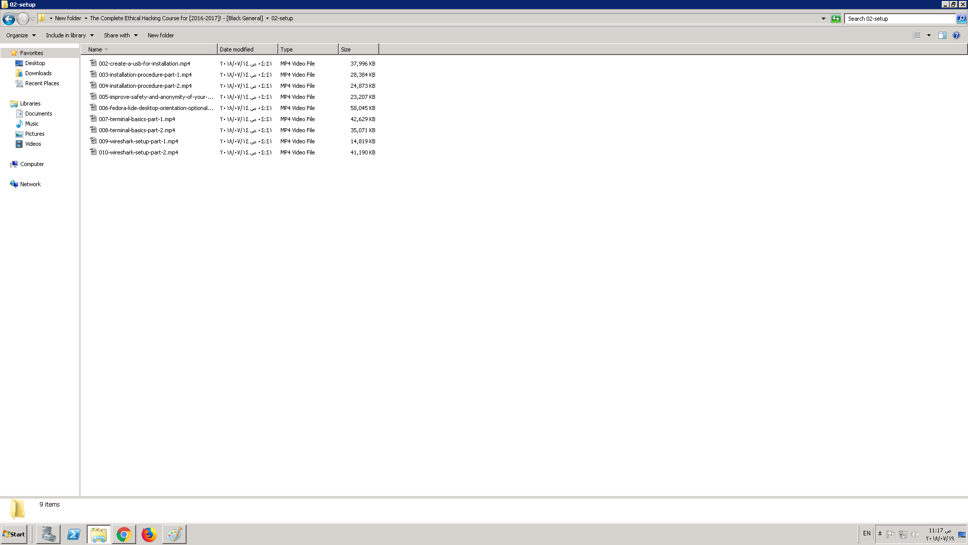The image size is (968, 545).
Task: Click the volume speaker tray icon
Action: pyautogui.click(x=915, y=534)
